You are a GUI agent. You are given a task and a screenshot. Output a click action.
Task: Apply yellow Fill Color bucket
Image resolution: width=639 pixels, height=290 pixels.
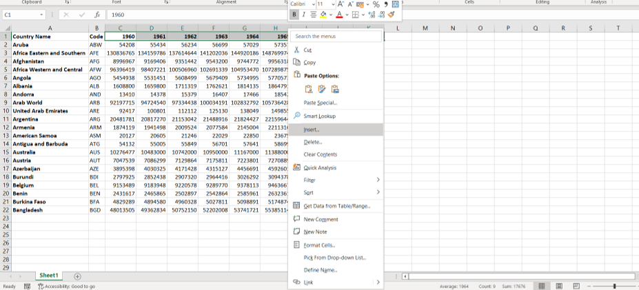pyautogui.click(x=323, y=14)
